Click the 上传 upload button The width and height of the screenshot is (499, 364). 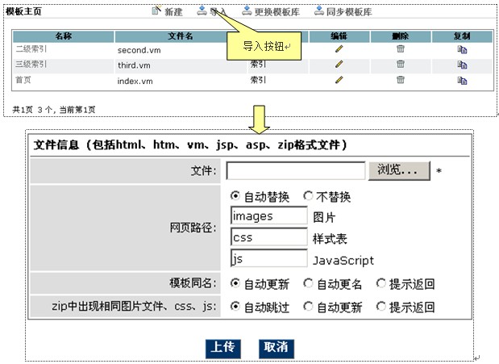[x=223, y=348]
